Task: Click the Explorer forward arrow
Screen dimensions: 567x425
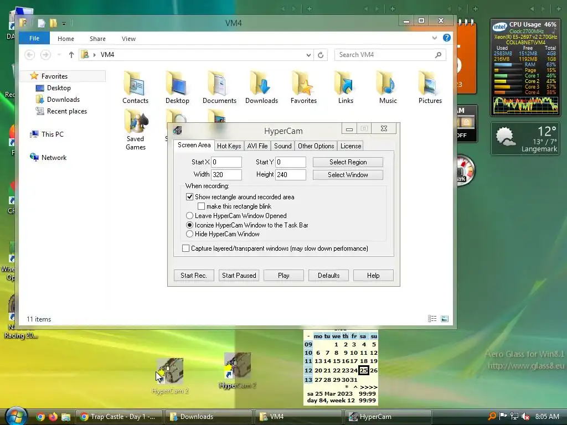Action: 45,55
